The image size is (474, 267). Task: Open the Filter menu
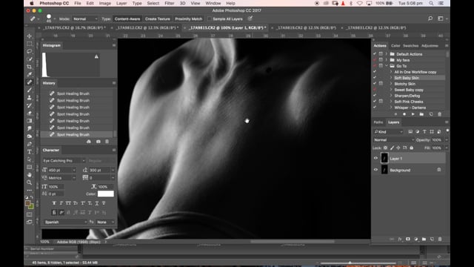[170, 3]
